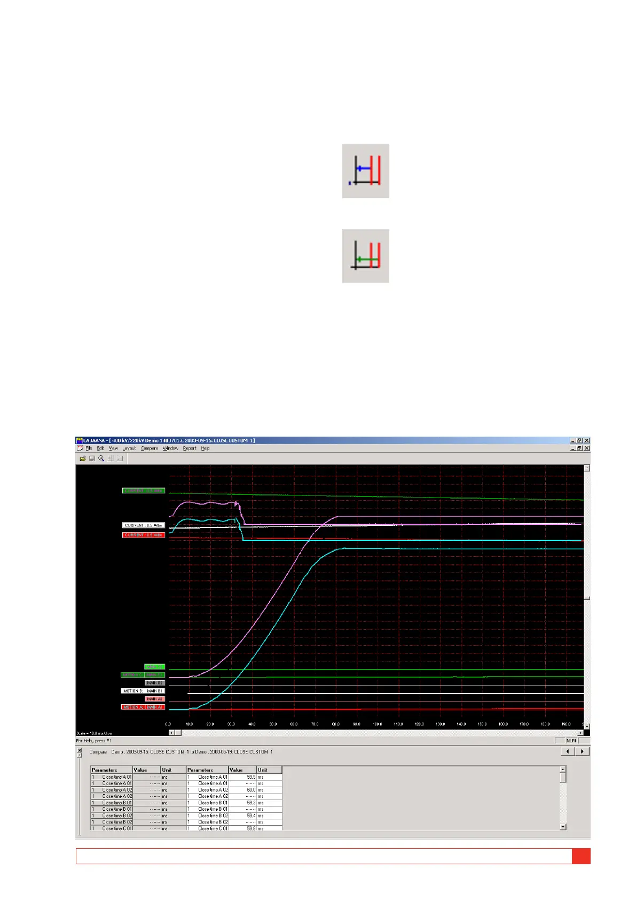Open the Edit menu
The height and width of the screenshot is (900, 636).
[x=100, y=448]
